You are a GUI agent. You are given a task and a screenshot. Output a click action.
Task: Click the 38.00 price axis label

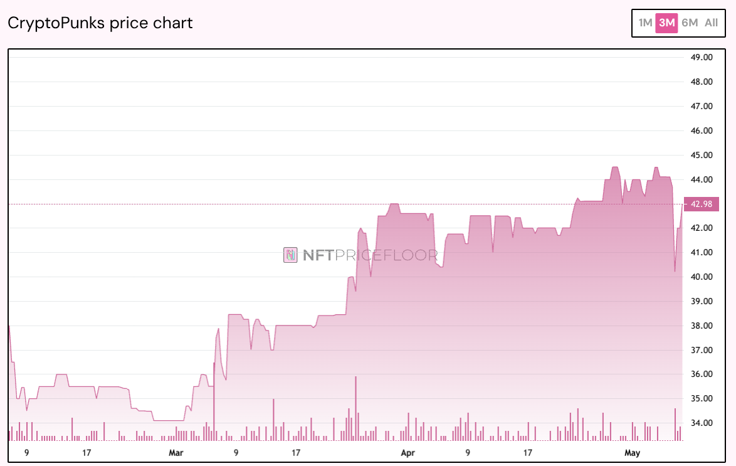tap(702, 326)
